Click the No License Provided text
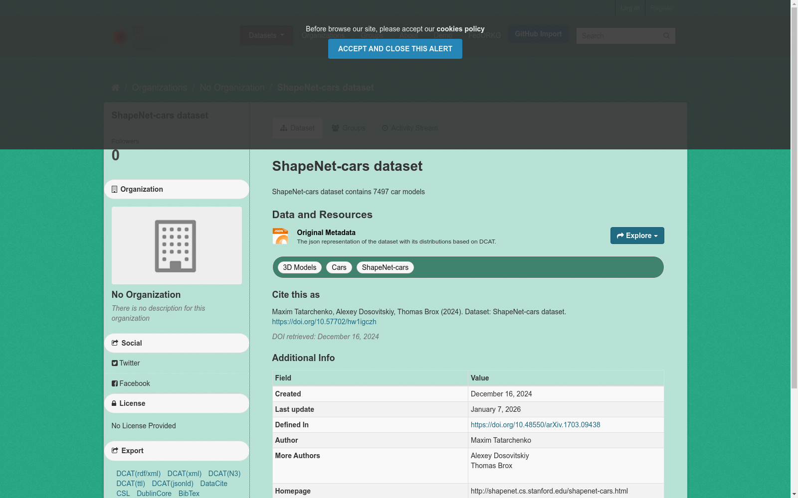798x498 pixels. point(144,426)
